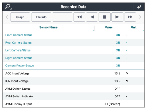Click the 13.6 ACC voltage value
Image resolution: width=147 pixels, height=110 pixels.
click(x=117, y=73)
